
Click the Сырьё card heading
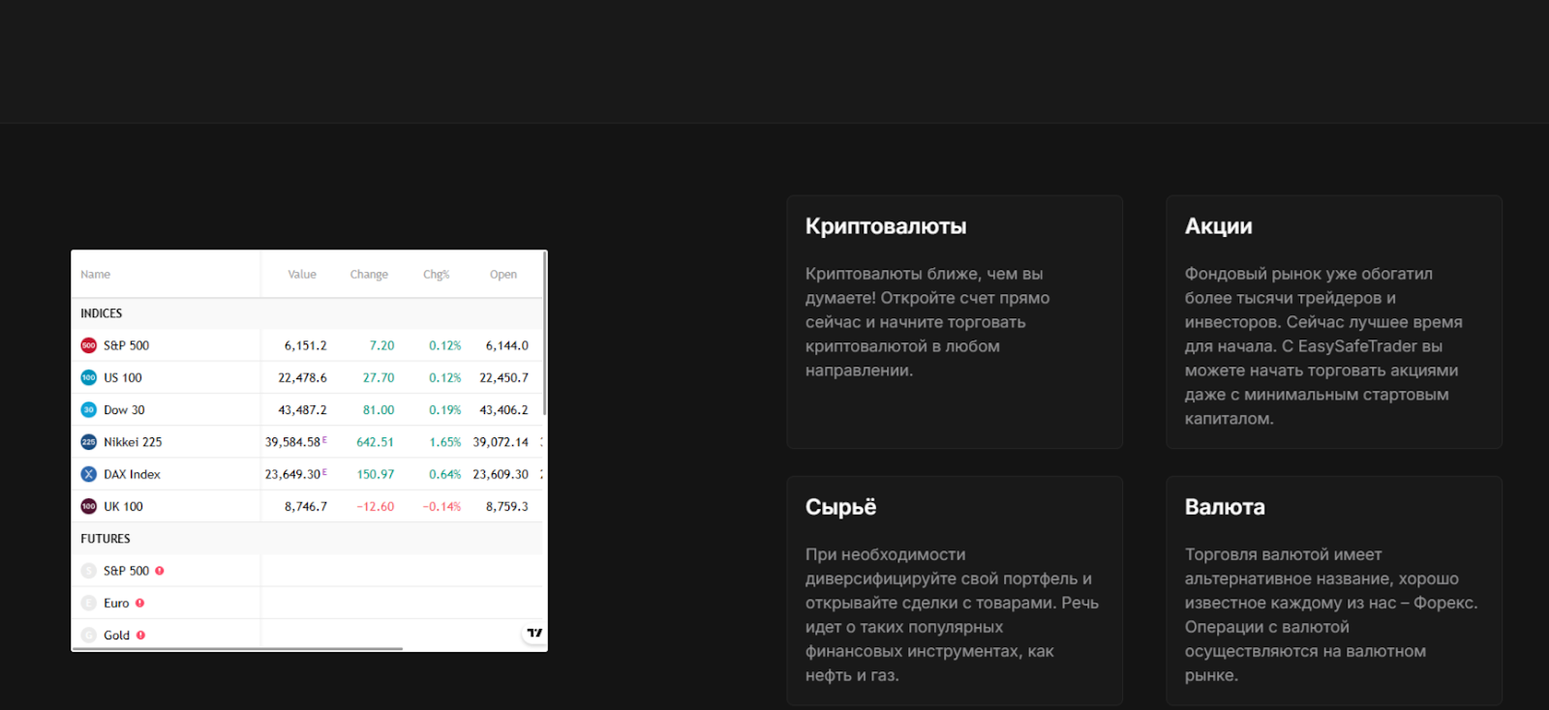tap(840, 507)
